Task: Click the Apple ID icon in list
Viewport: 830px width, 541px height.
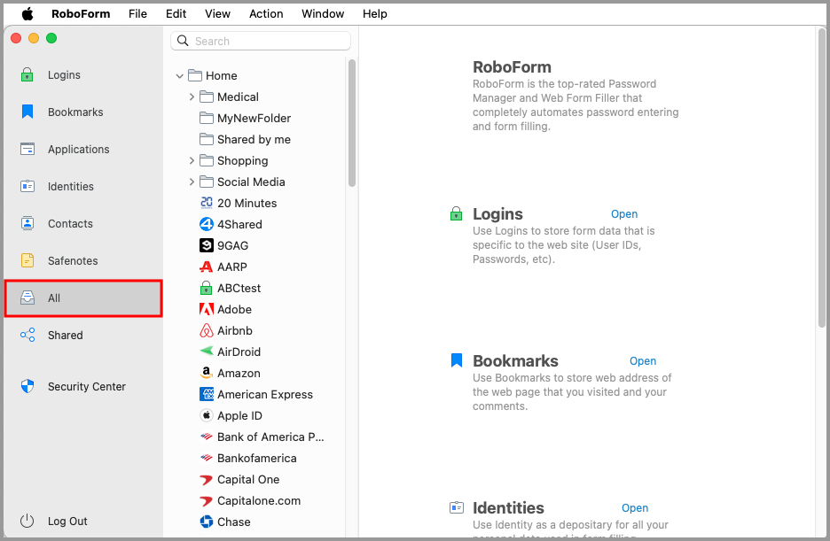Action: point(207,415)
